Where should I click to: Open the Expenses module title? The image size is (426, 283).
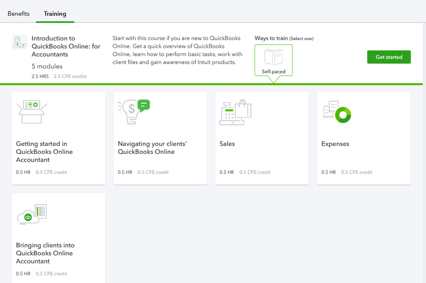tap(335, 144)
